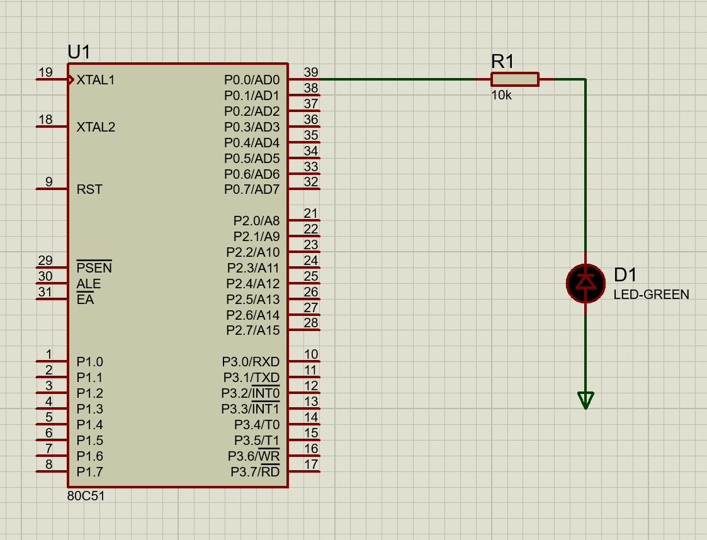Image resolution: width=707 pixels, height=540 pixels.
Task: Click the RST pin label
Action: [x=89, y=189]
